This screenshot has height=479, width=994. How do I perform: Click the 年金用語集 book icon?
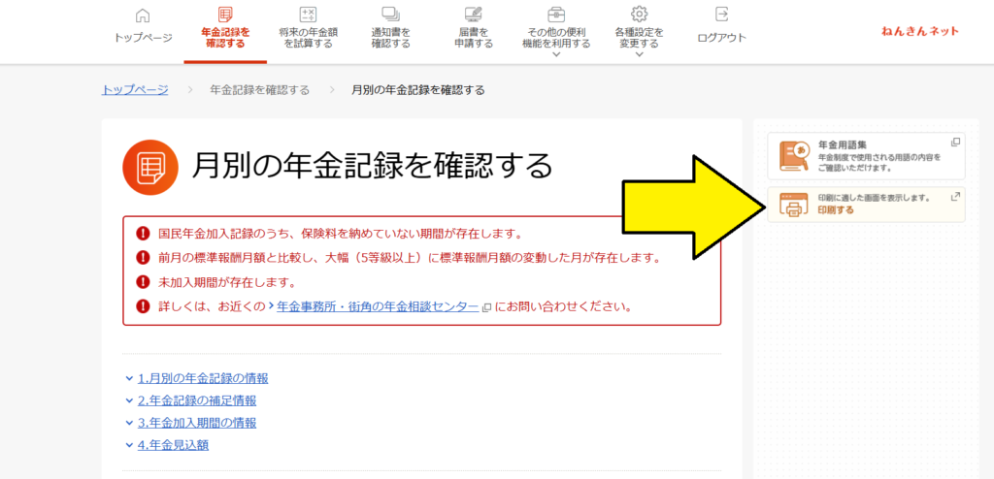(x=793, y=155)
